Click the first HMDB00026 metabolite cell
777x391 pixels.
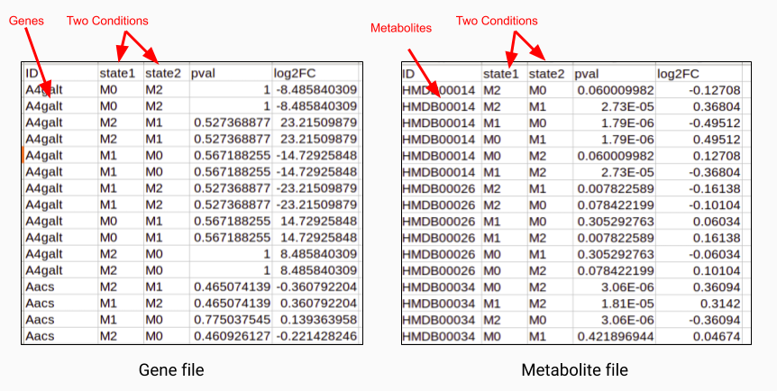pyautogui.click(x=439, y=189)
